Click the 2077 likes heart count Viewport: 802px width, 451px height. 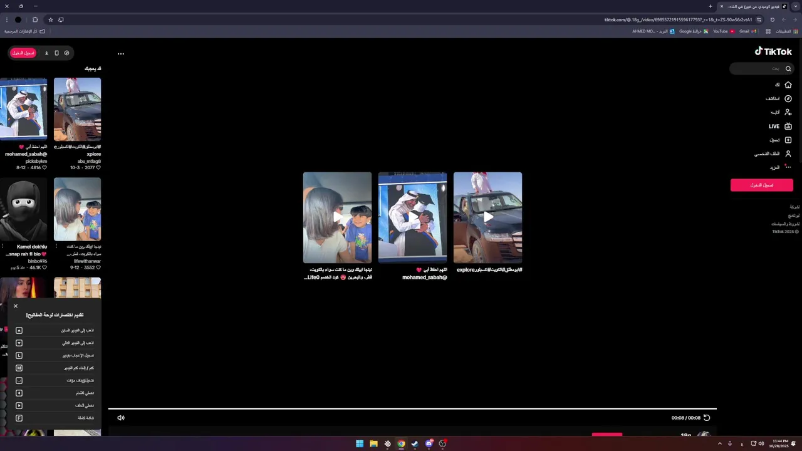pyautogui.click(x=92, y=168)
